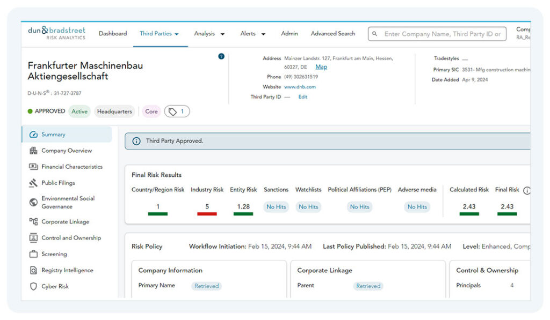550x320 pixels.
Task: Click the red Industry Risk bar
Action: [207, 214]
